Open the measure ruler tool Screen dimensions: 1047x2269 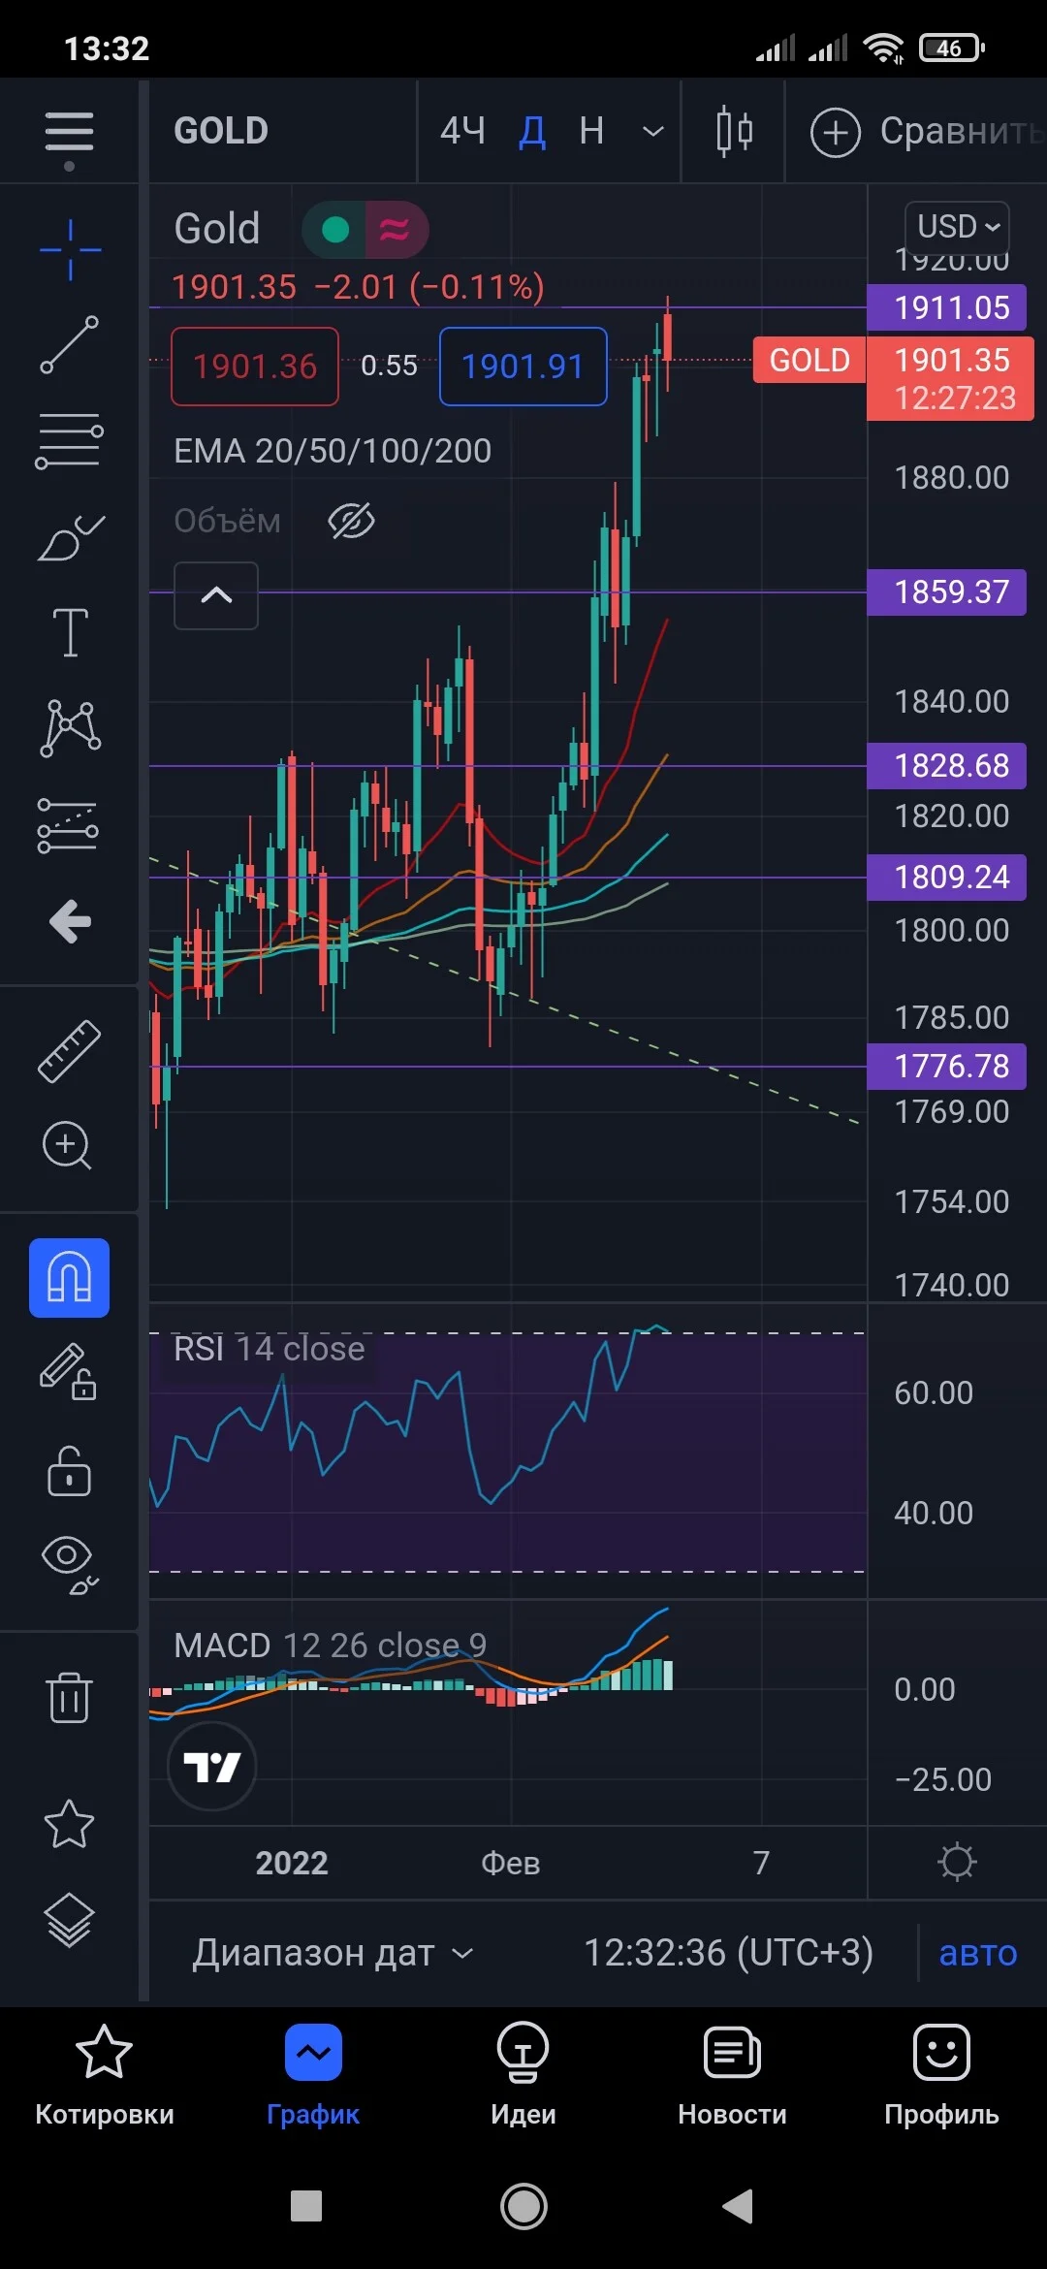click(x=70, y=1051)
